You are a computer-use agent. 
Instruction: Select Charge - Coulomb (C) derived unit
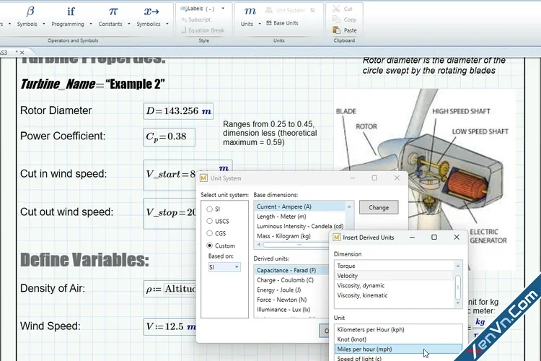pyautogui.click(x=292, y=280)
